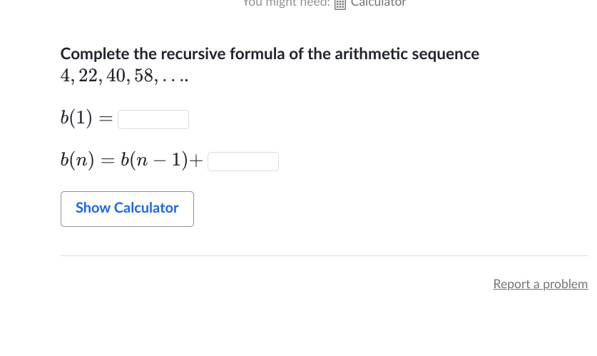Click the 'Show' word on calculator button
597x356 pixels.
(93, 208)
